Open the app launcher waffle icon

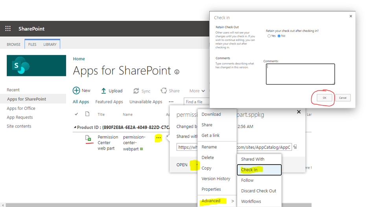click(8, 29)
